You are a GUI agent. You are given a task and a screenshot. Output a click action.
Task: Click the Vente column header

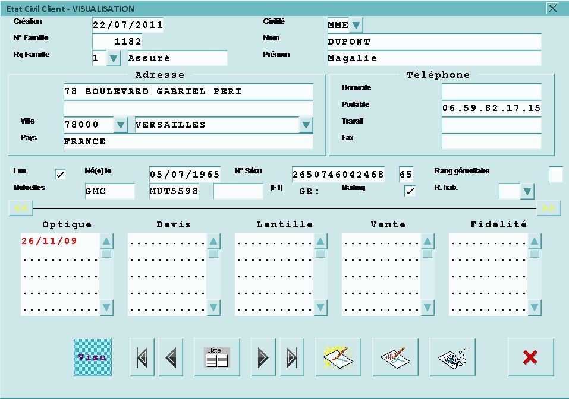[388, 224]
